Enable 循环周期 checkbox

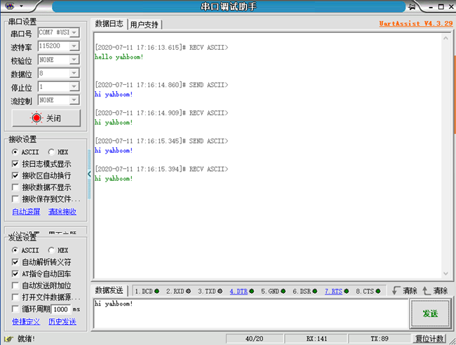[x=15, y=309]
